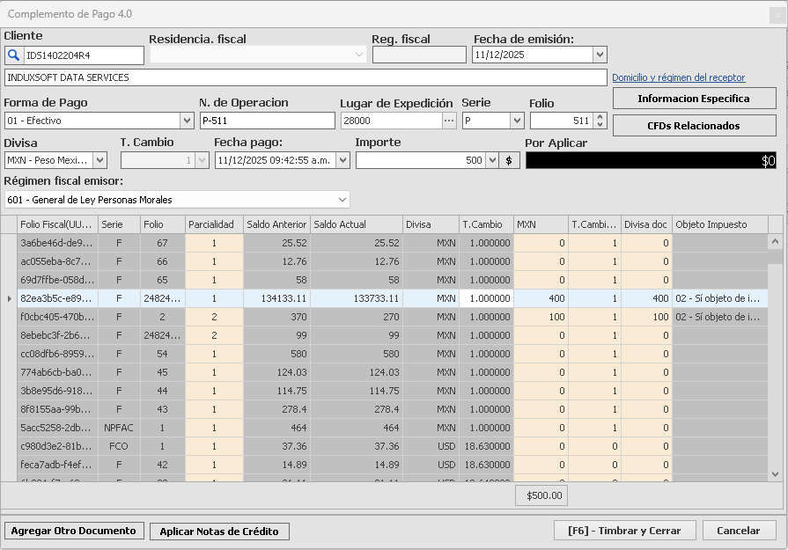The width and height of the screenshot is (788, 550).
Task: Click the Informacion Especifica button
Action: (x=694, y=99)
